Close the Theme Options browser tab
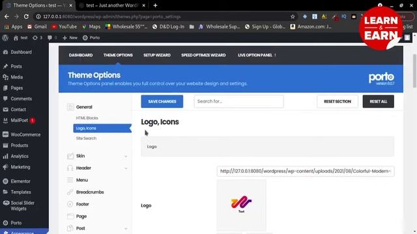This screenshot has width=417, height=234. [x=71, y=5]
